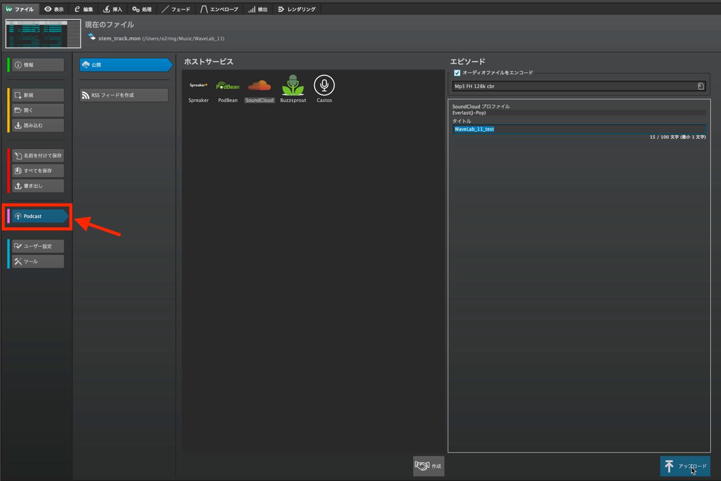
Task: Select the Podcast sidebar item
Action: tap(40, 216)
